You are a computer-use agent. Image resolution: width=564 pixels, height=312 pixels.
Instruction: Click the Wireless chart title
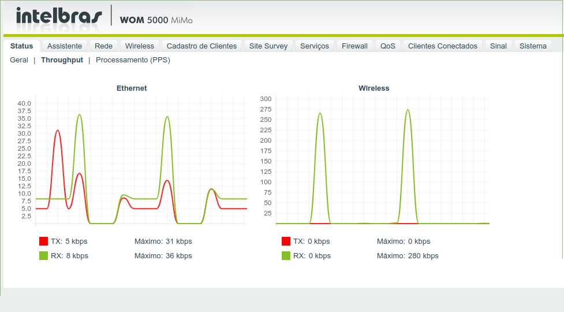coord(373,88)
